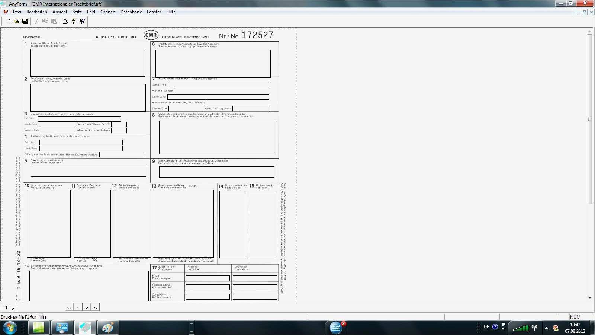Screen dimensions: 595x335
Task: Click the Name / nom field in section 7
Action: click(218, 84)
